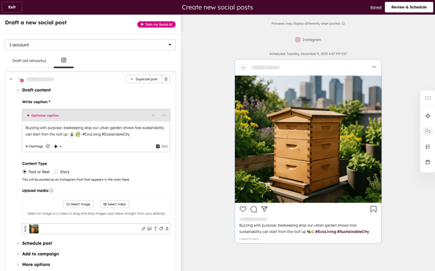The width and height of the screenshot is (435, 271).
Task: Open Review & Schedule
Action: [x=409, y=7]
